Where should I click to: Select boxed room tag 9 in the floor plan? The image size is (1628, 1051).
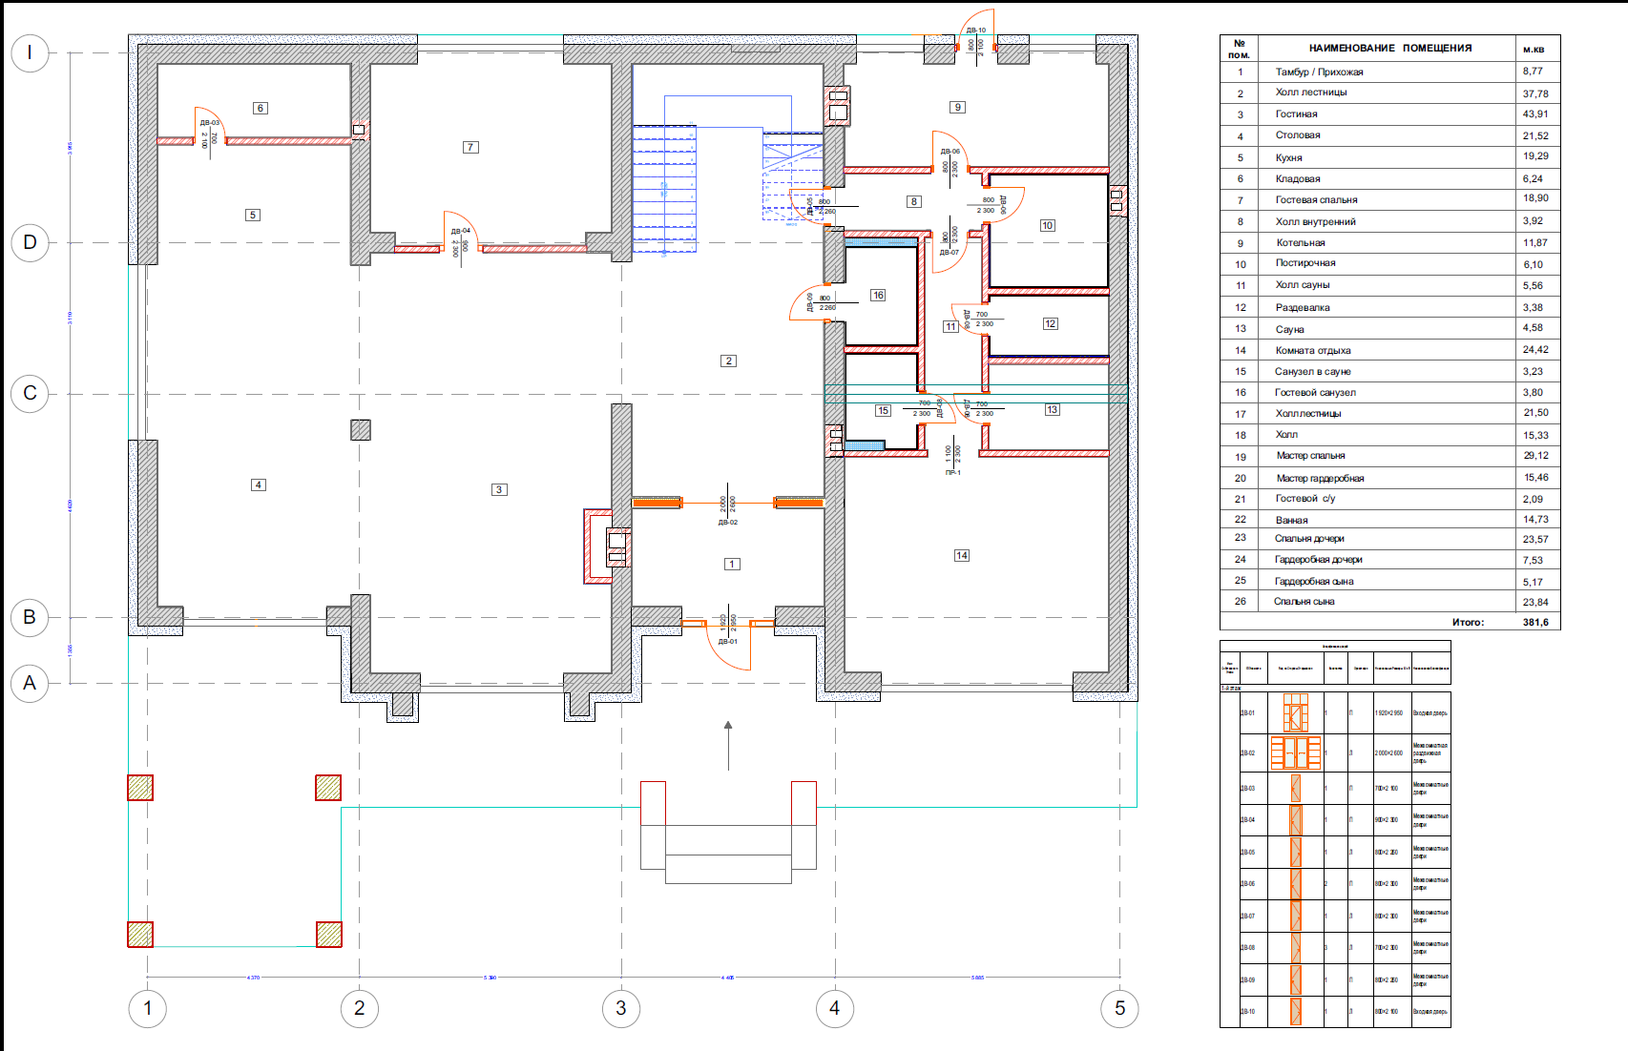pyautogui.click(x=958, y=107)
